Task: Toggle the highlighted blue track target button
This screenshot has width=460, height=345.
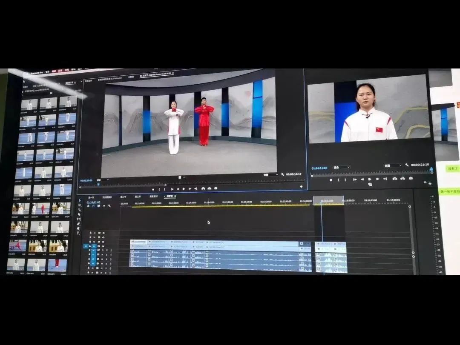Action: [86, 246]
